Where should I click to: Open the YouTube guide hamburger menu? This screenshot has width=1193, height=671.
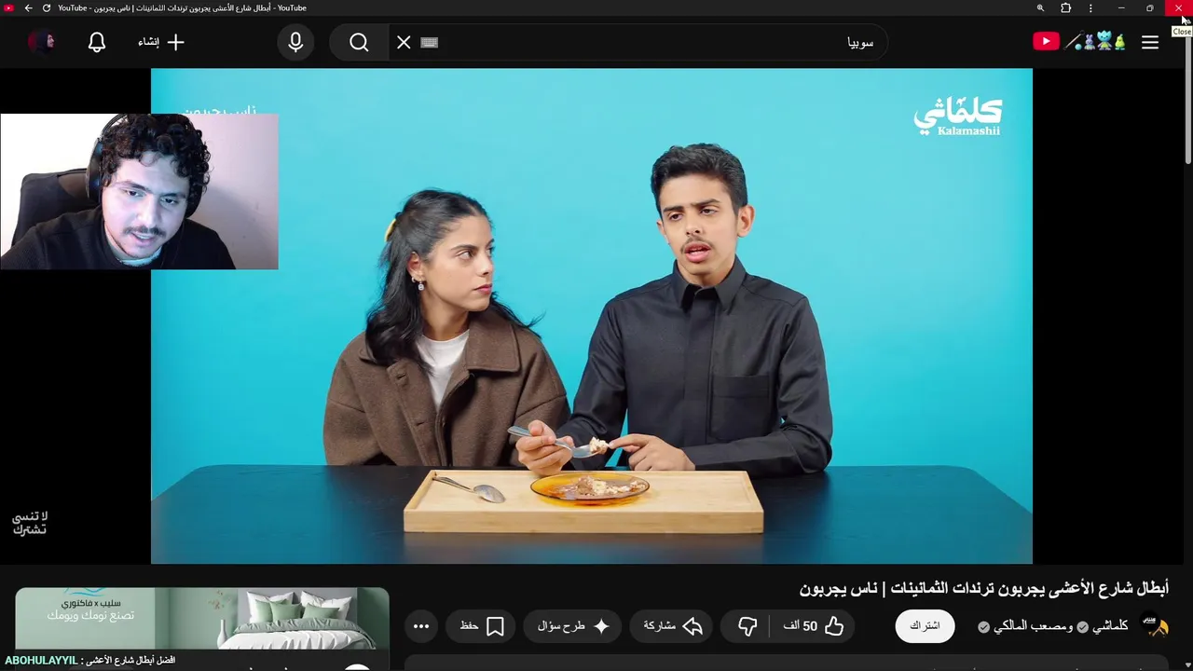pos(1150,42)
